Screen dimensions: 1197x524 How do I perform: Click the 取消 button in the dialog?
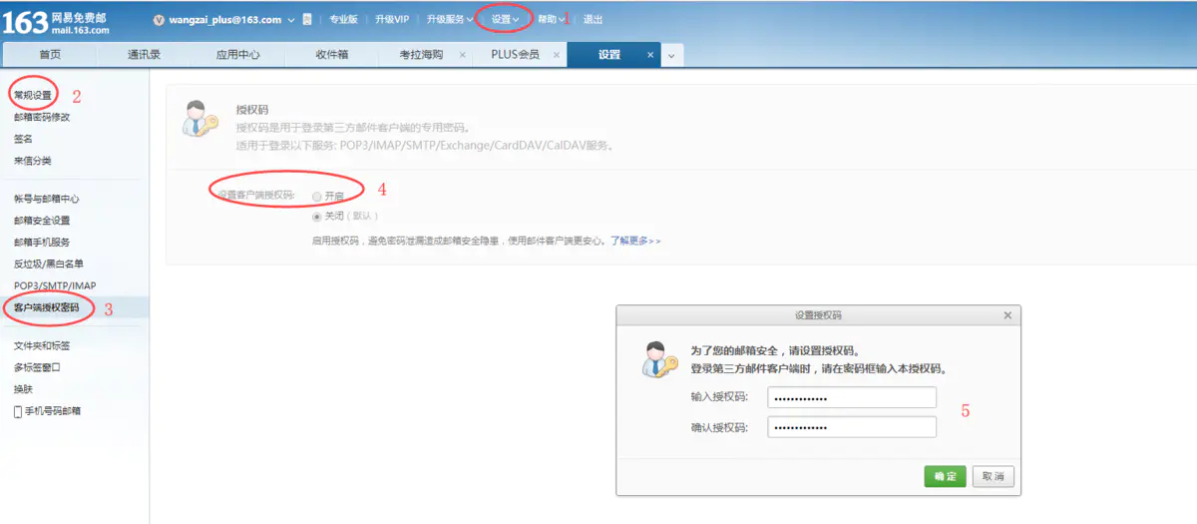(x=994, y=477)
